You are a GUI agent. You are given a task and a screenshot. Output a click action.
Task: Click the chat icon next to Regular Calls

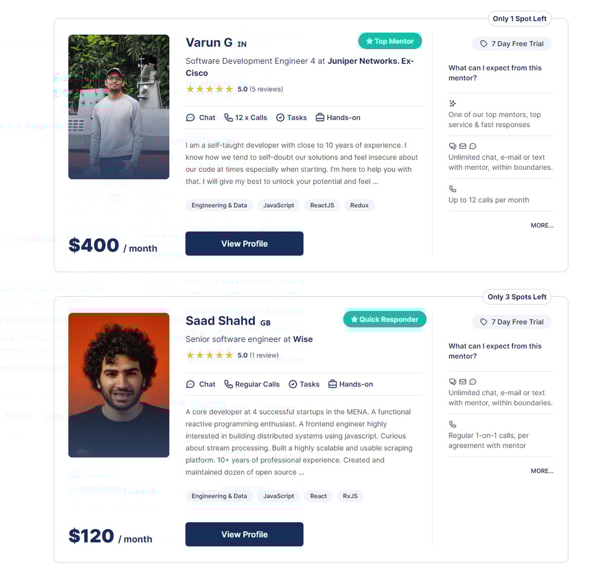pos(191,384)
